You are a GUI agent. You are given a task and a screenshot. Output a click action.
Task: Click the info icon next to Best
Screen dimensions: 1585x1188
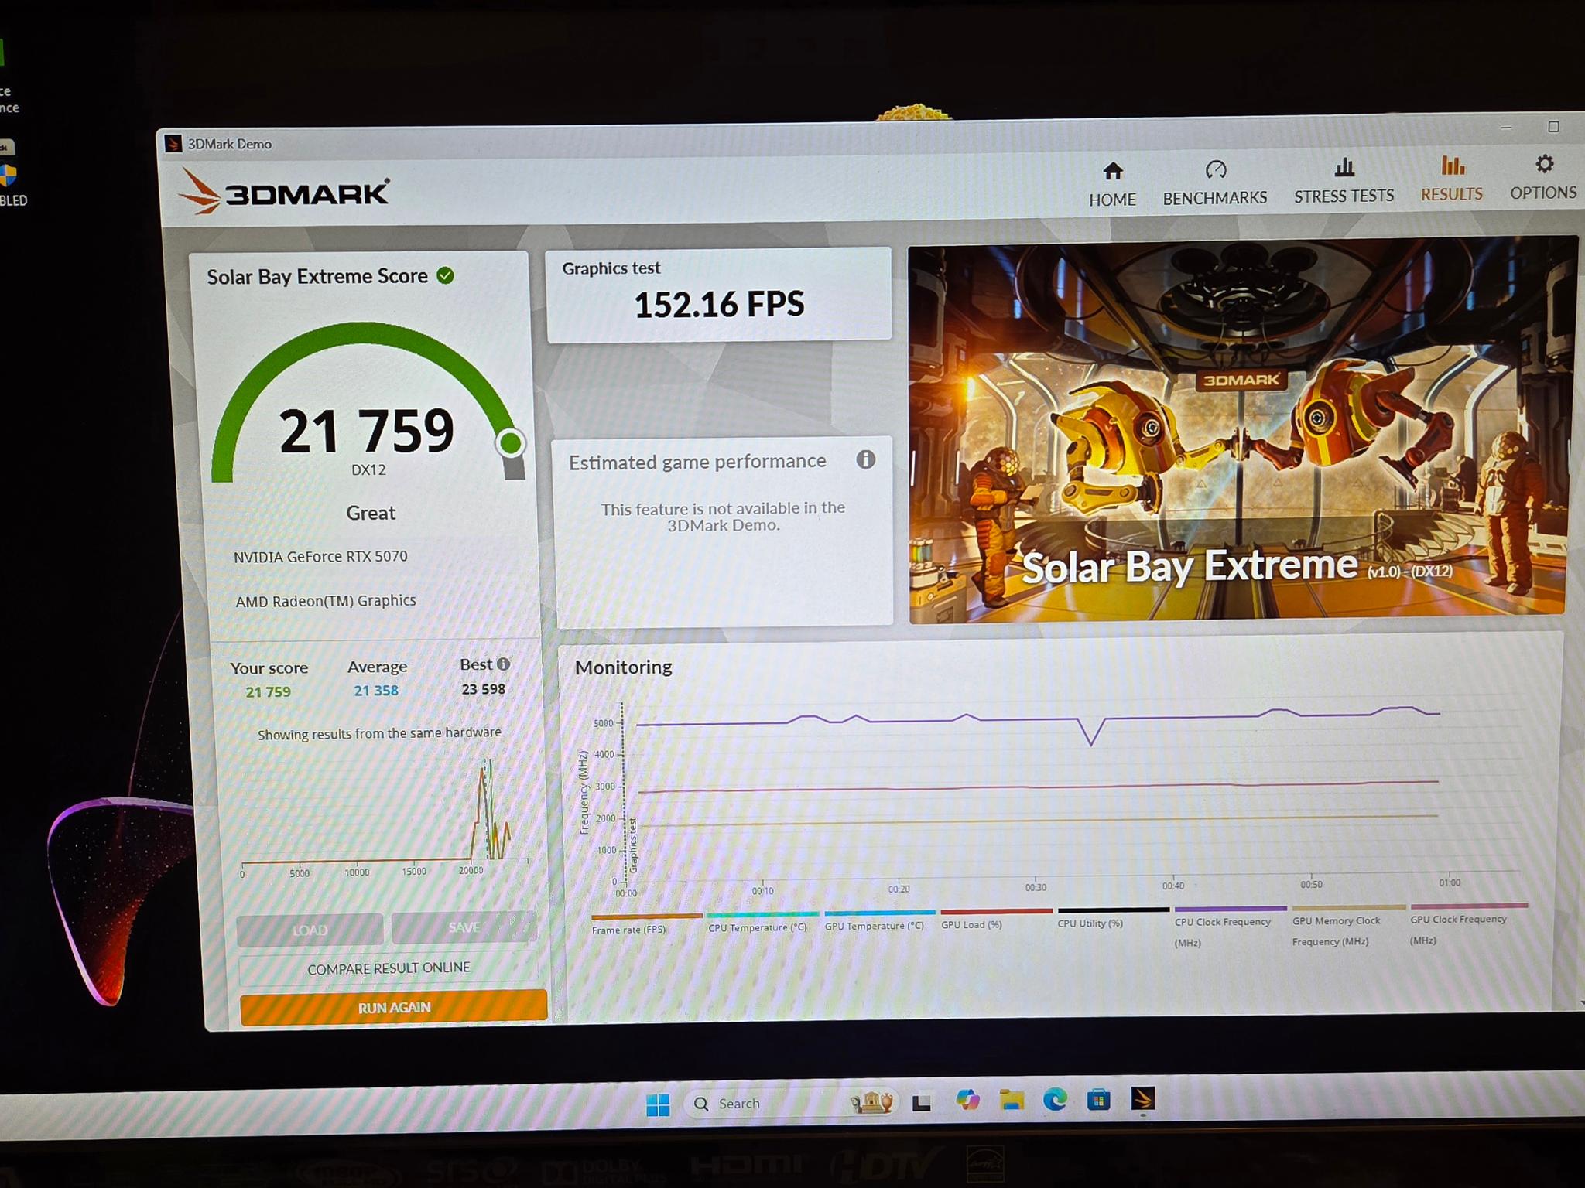[503, 664]
